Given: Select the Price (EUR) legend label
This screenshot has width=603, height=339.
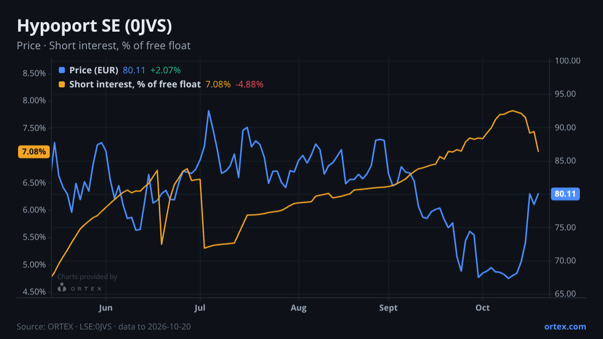Looking at the screenshot, I should [93, 70].
